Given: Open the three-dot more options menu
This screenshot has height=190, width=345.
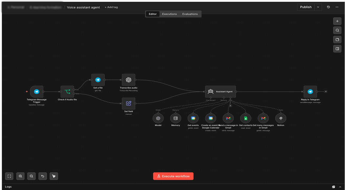Looking at the screenshot, I should [337, 7].
